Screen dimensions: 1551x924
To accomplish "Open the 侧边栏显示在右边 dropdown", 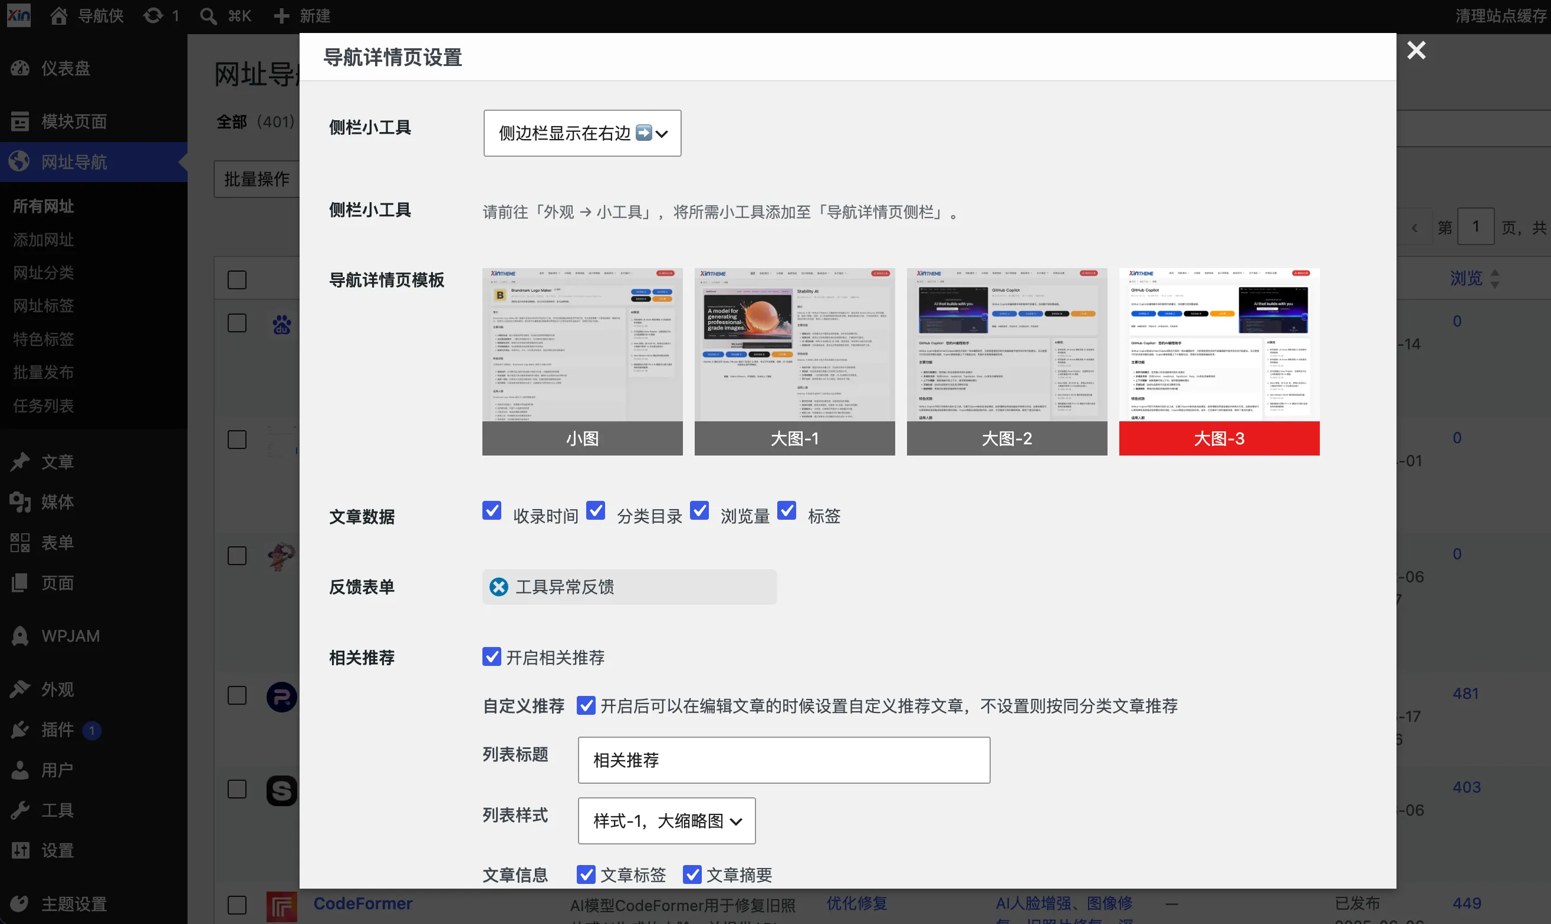I will pyautogui.click(x=582, y=133).
